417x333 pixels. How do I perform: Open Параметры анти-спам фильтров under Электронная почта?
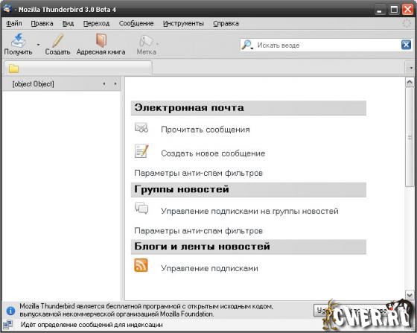point(198,173)
